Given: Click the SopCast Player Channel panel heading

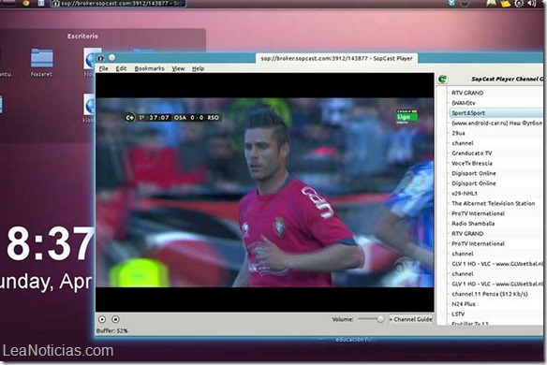Looking at the screenshot, I should coord(507,80).
